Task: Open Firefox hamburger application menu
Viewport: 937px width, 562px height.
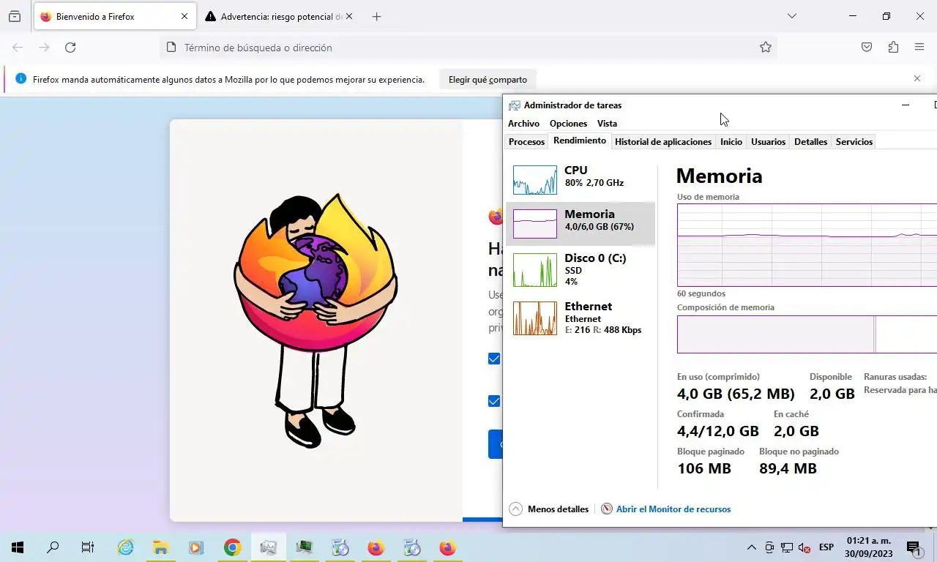Action: (919, 48)
